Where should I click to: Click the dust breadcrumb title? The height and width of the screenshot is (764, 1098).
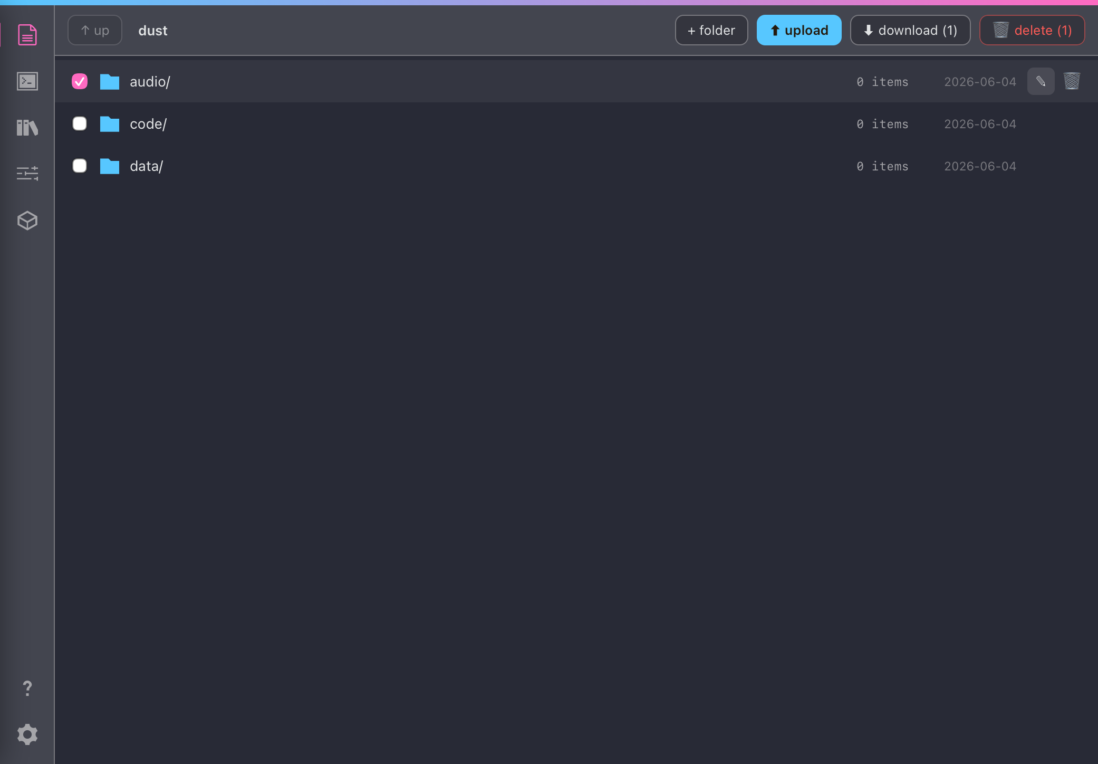[153, 31]
